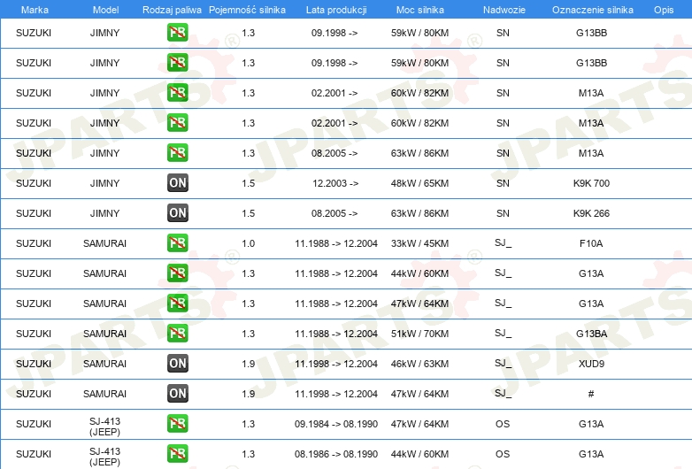Select JIMNY model in the K9K 266 row
Viewport: 692px width, 469px height.
click(x=104, y=213)
